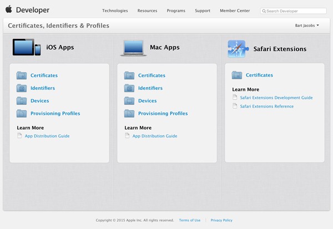Image resolution: width=333 pixels, height=229 pixels.
Task: Open Provisioning Profiles under iOS Apps
Action: tap(55, 114)
